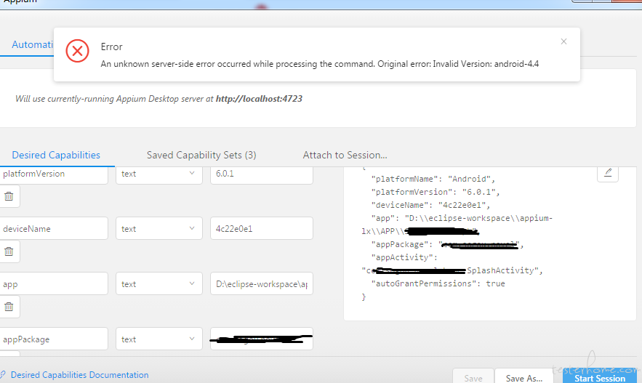Click deviceName name field
The height and width of the screenshot is (383, 642).
(x=54, y=228)
